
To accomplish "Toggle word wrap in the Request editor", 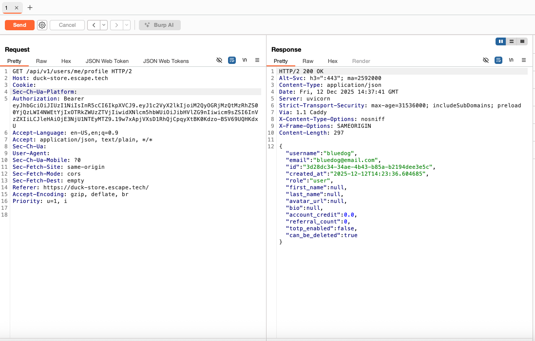I will (x=231, y=60).
